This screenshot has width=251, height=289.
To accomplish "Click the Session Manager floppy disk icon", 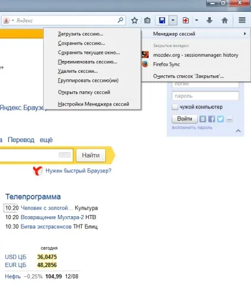I will [x=162, y=20].
